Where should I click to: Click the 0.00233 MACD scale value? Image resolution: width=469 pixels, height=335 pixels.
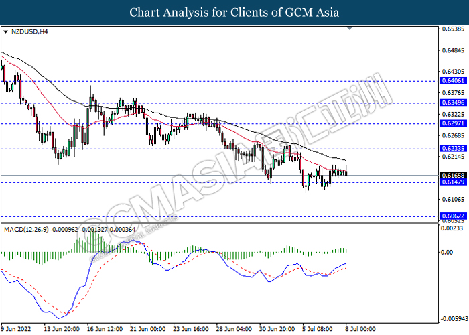click(x=452, y=228)
